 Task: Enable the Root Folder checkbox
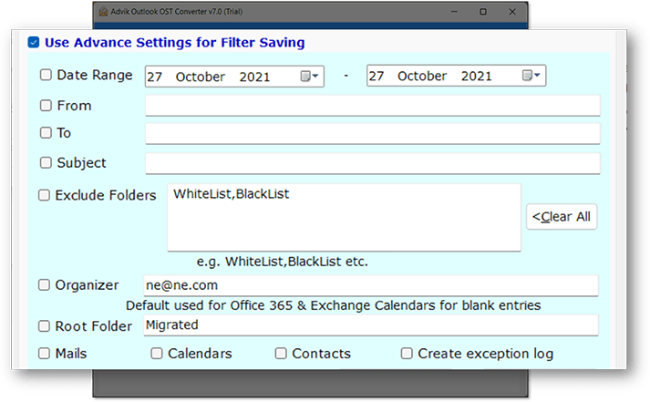44,326
